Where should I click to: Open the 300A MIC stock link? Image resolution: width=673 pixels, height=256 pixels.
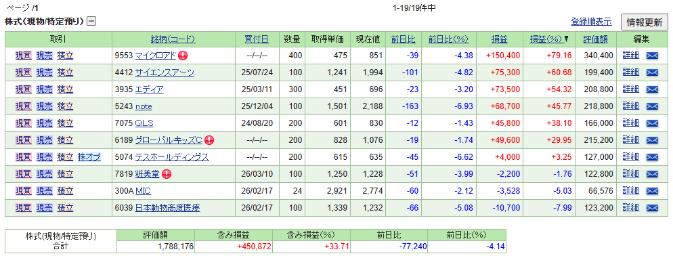(143, 191)
